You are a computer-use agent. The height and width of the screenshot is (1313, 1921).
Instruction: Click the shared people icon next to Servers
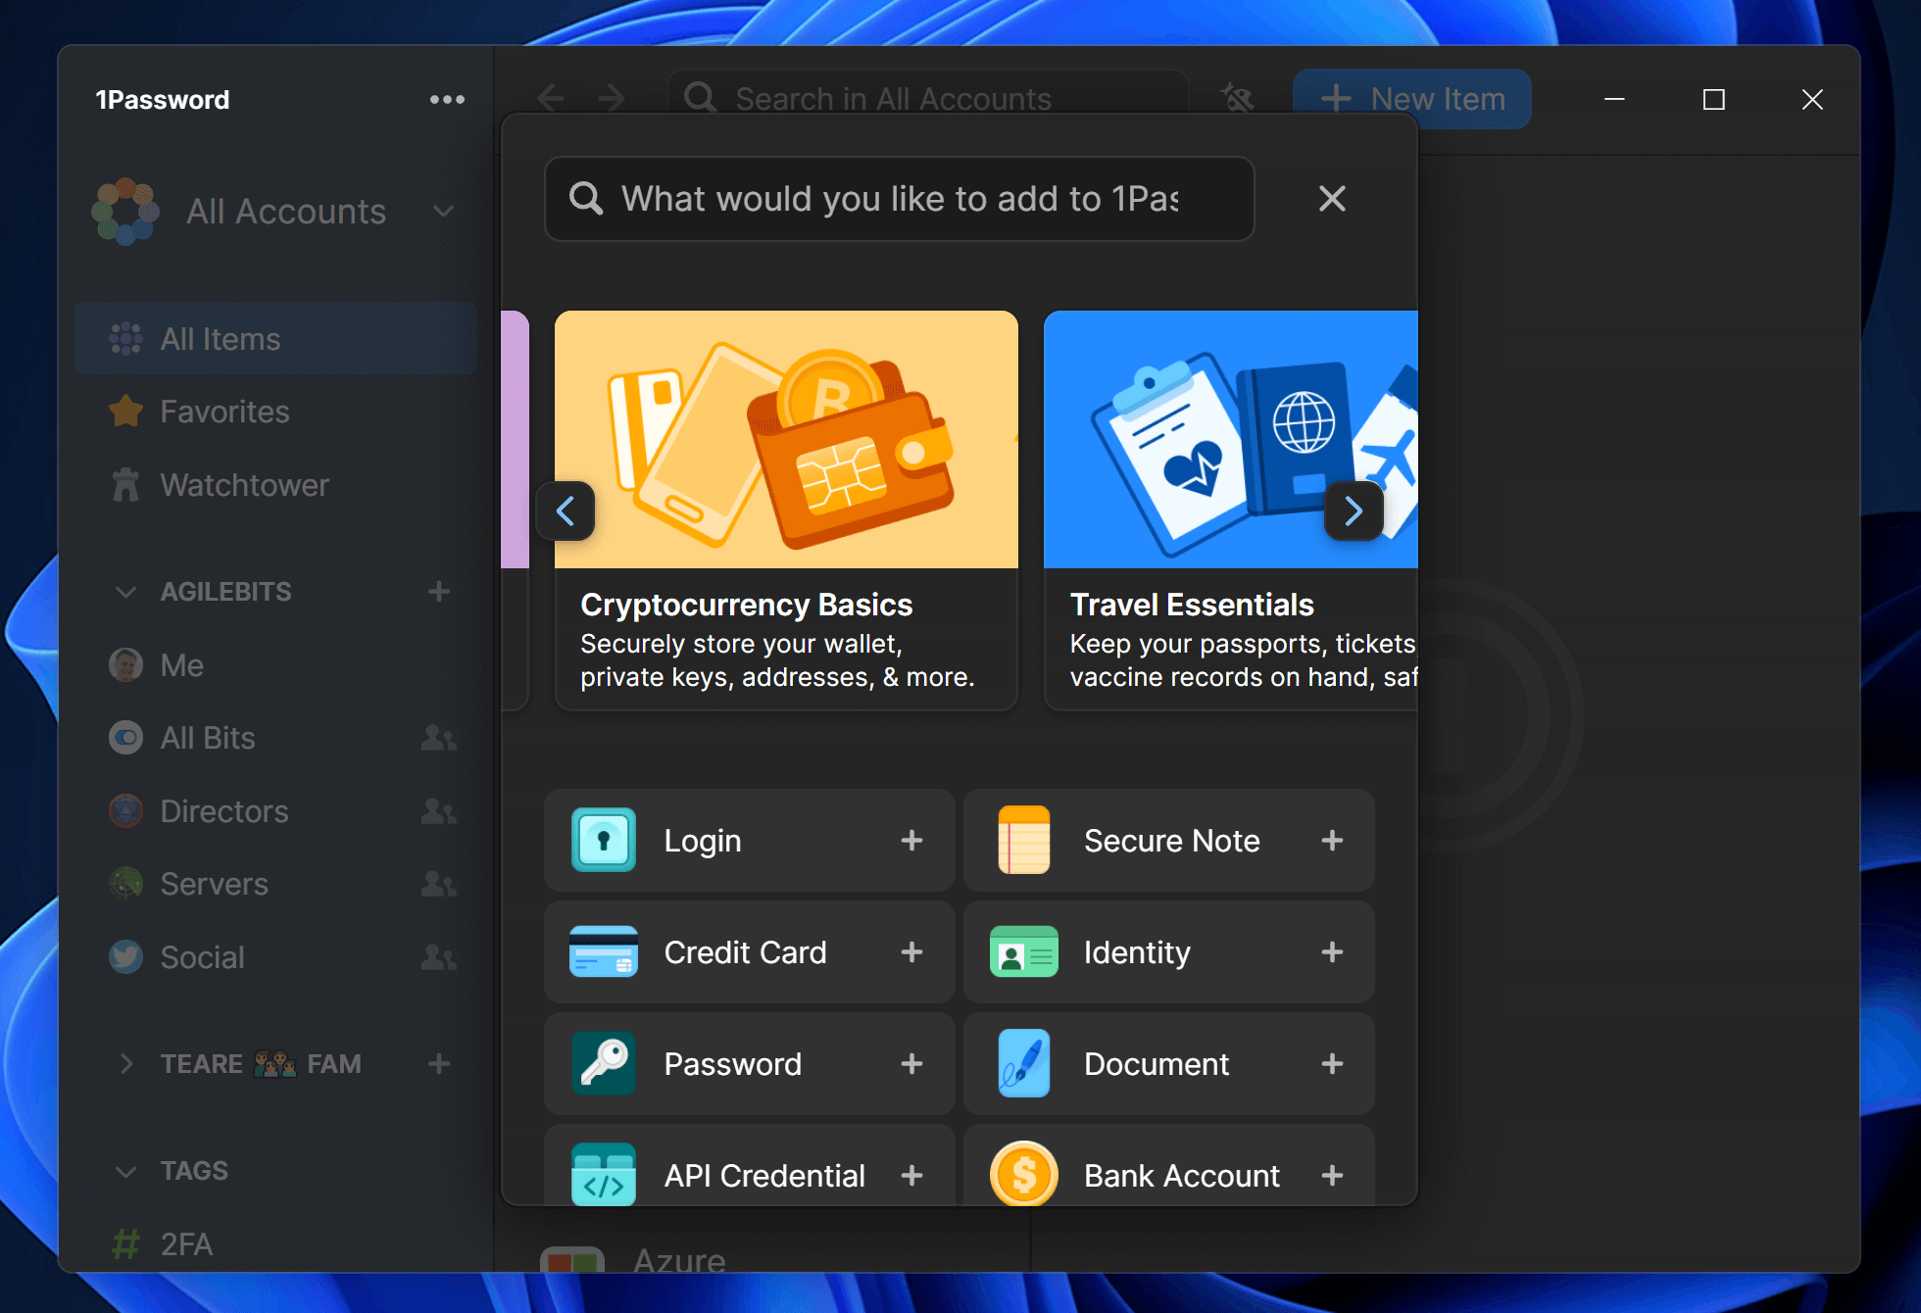click(x=438, y=884)
